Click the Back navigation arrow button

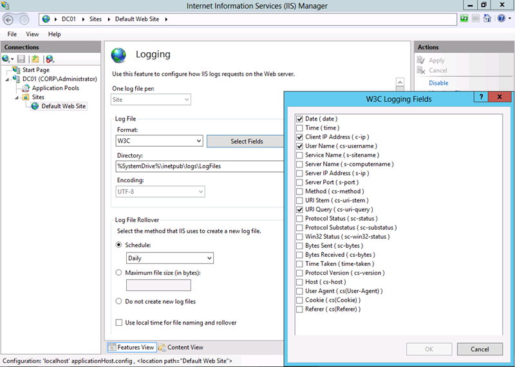[x=9, y=19]
